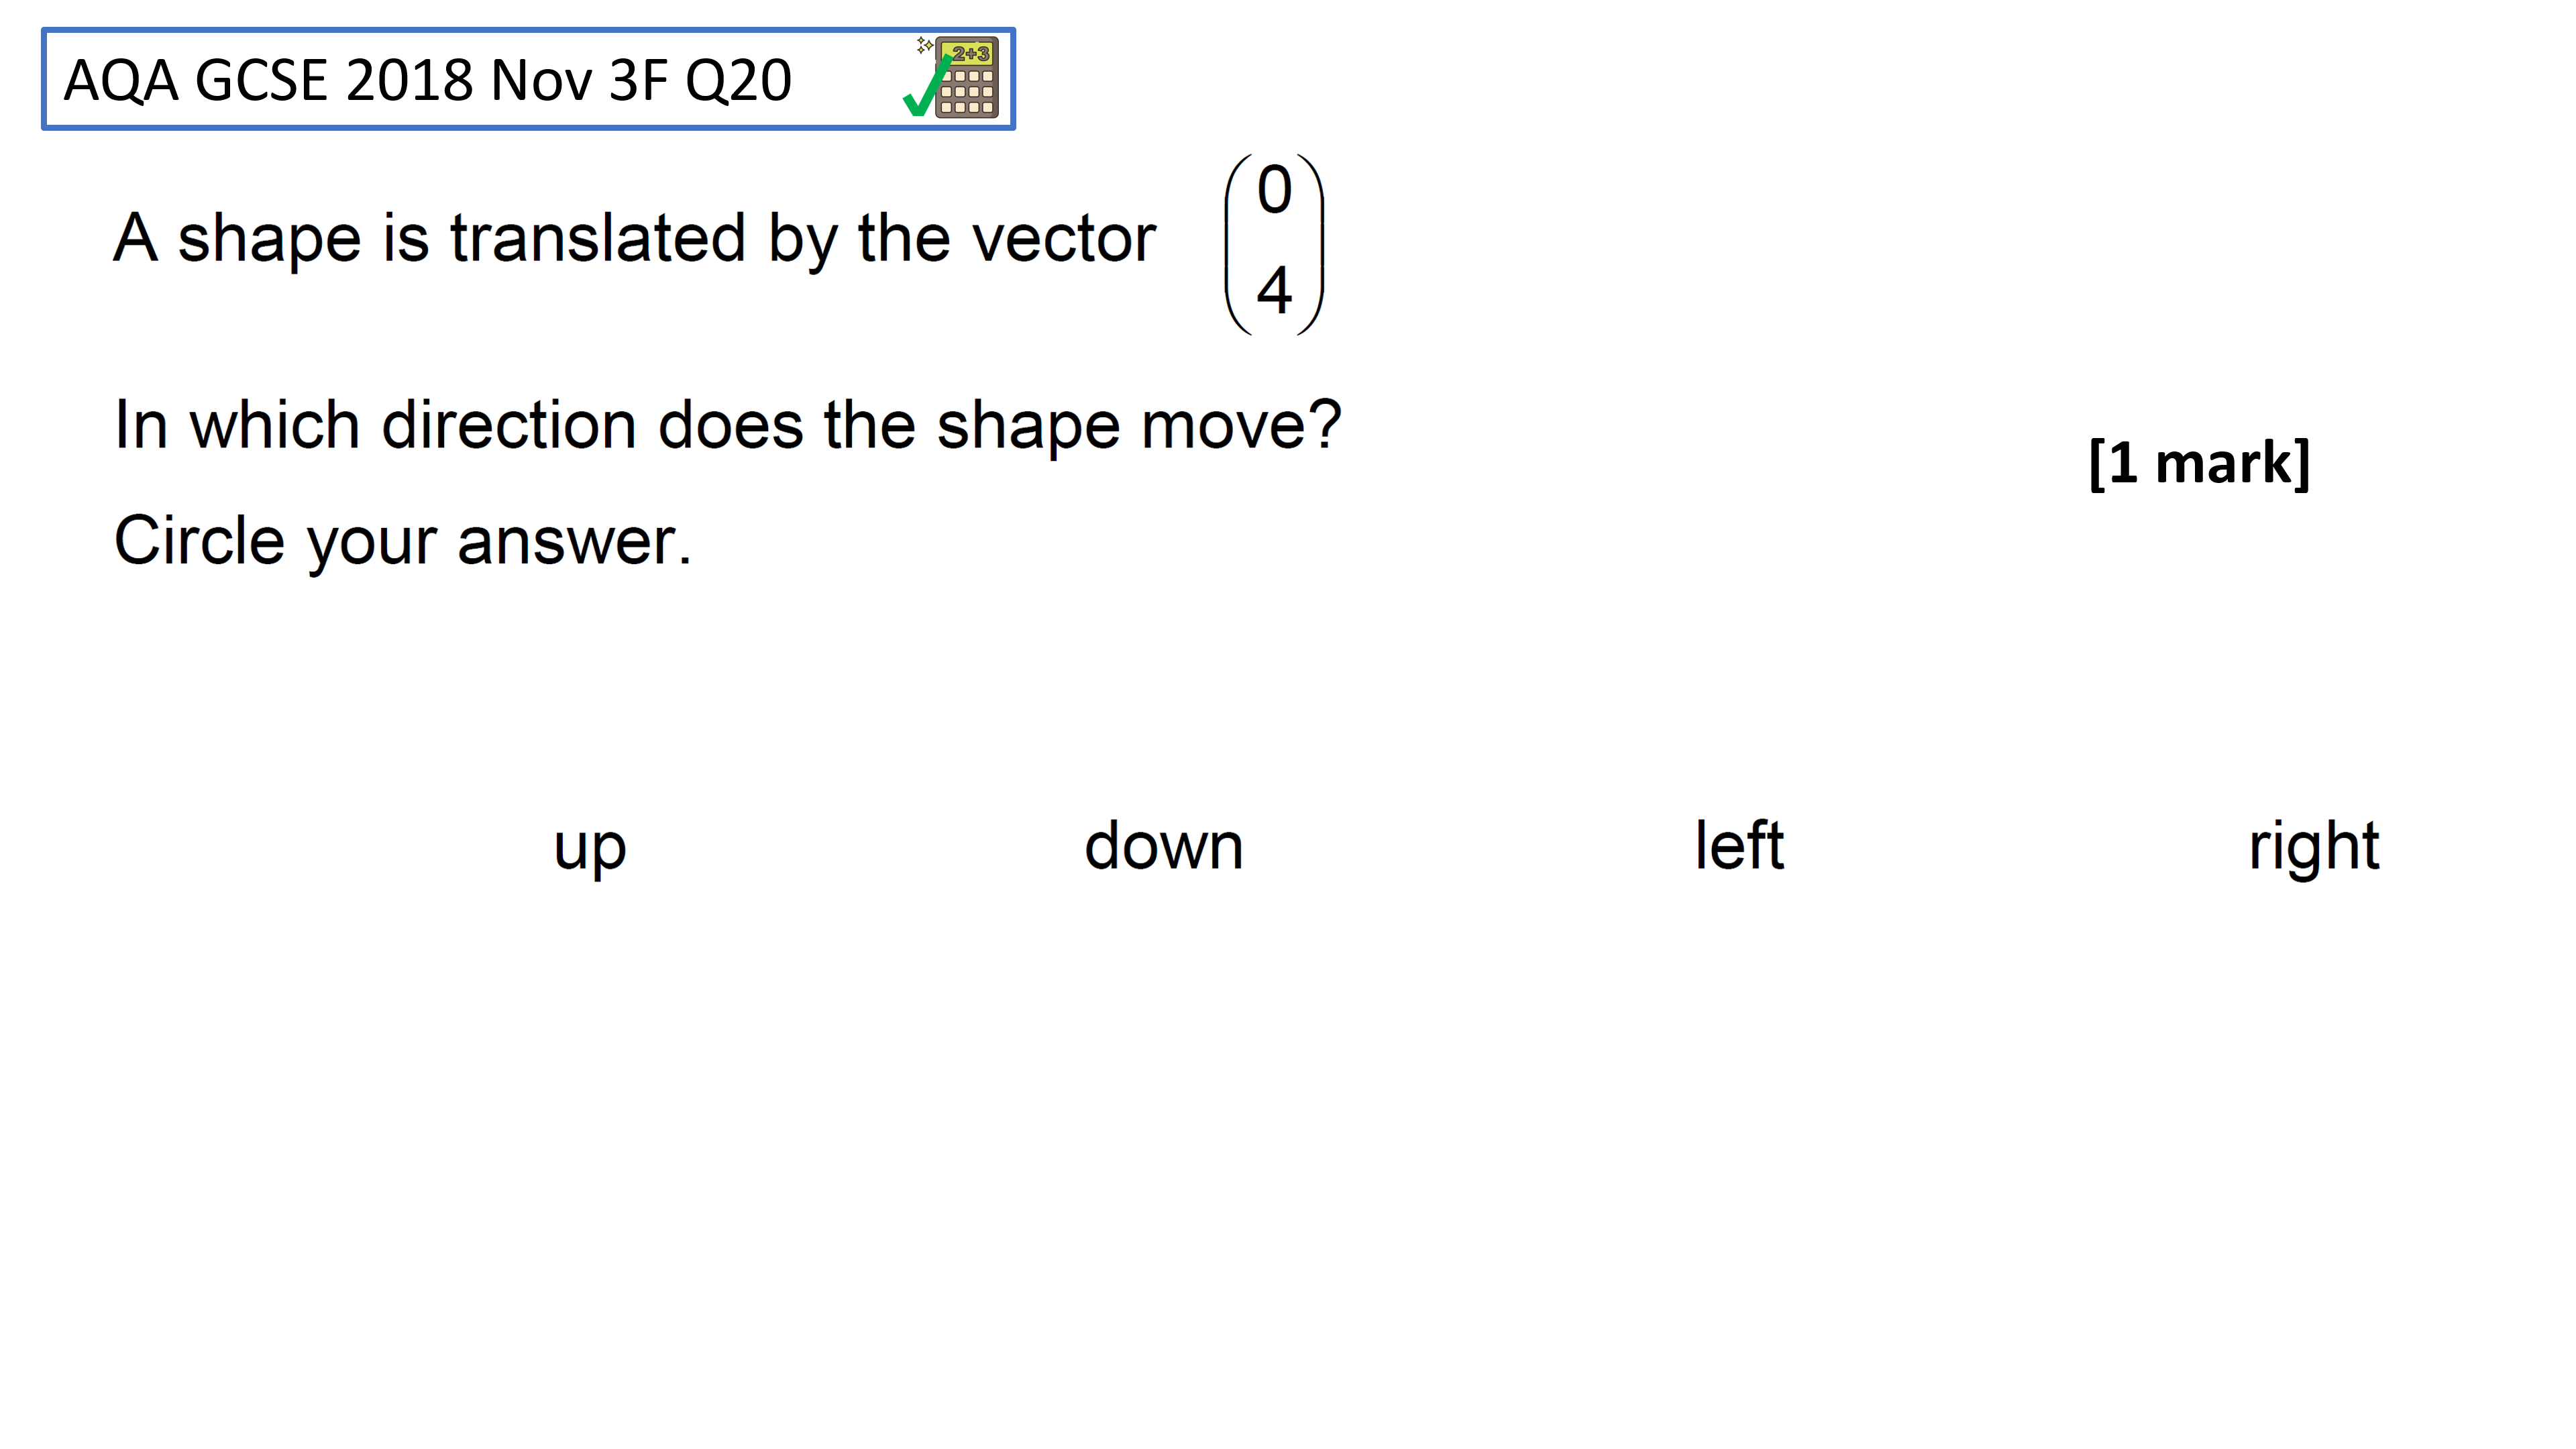Click the text "In which direction does the shape move?"
2576x1449 pixels.
coord(728,426)
